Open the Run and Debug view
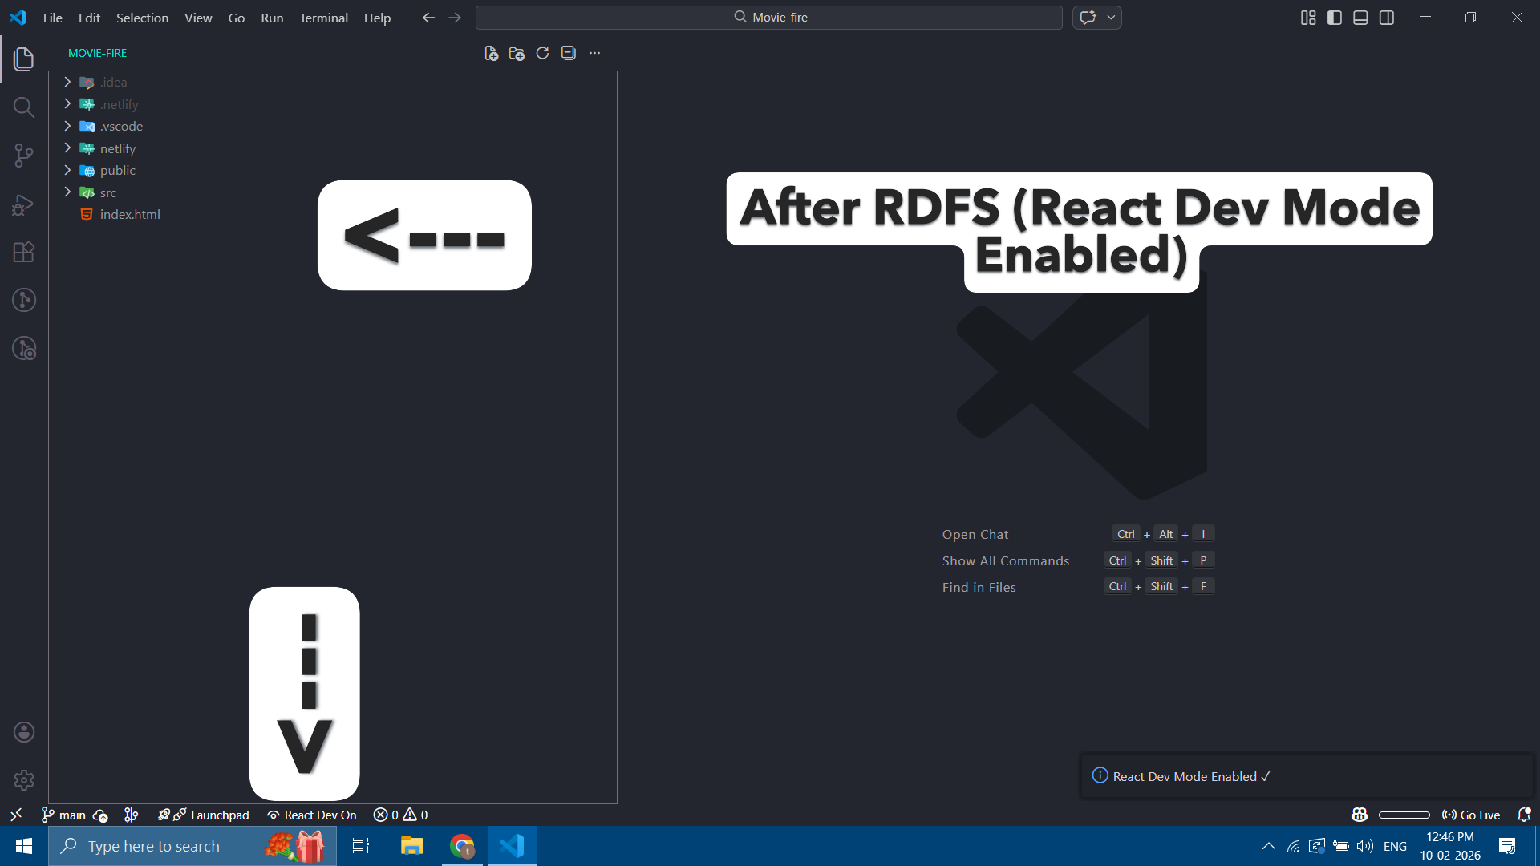This screenshot has width=1540, height=866. point(24,204)
